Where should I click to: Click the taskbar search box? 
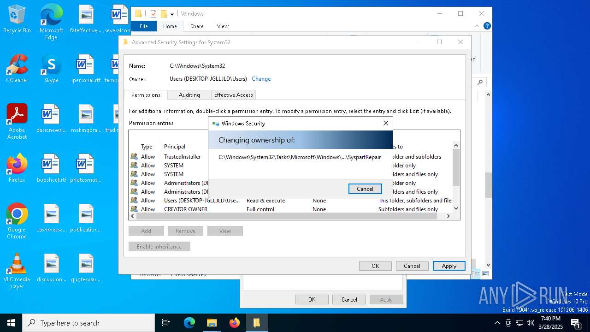(x=88, y=323)
